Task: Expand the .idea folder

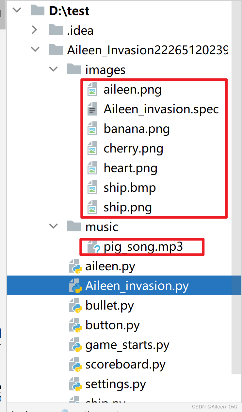Action: (x=35, y=30)
